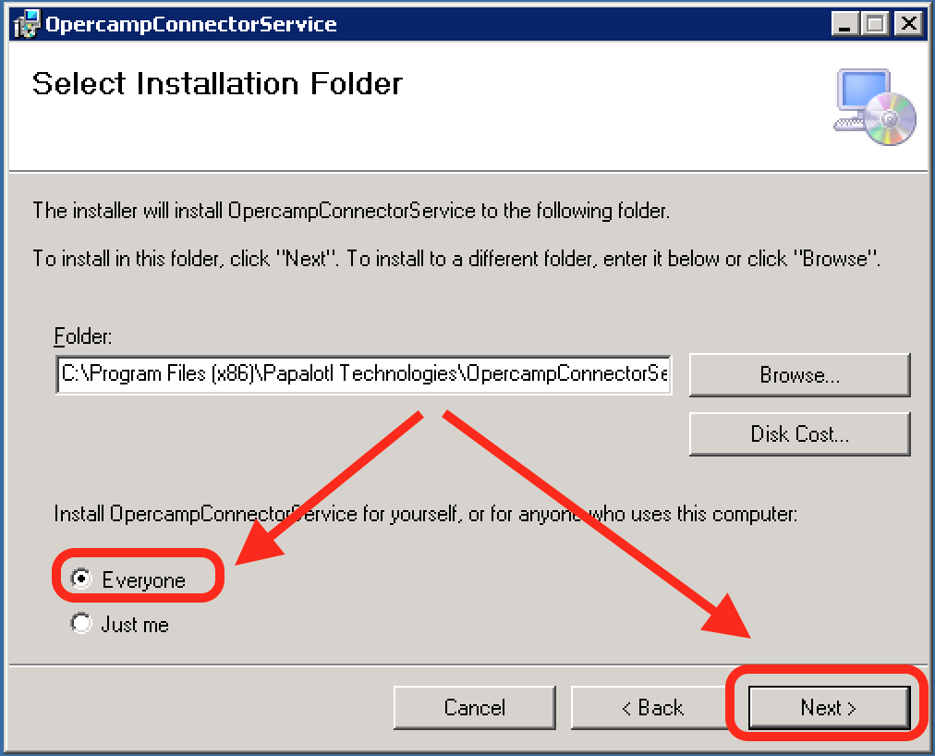Select the Everyone radio button
The height and width of the screenshot is (756, 935).
82,579
